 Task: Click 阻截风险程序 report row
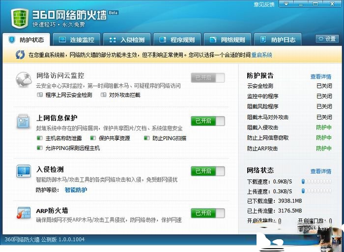click(x=289, y=106)
